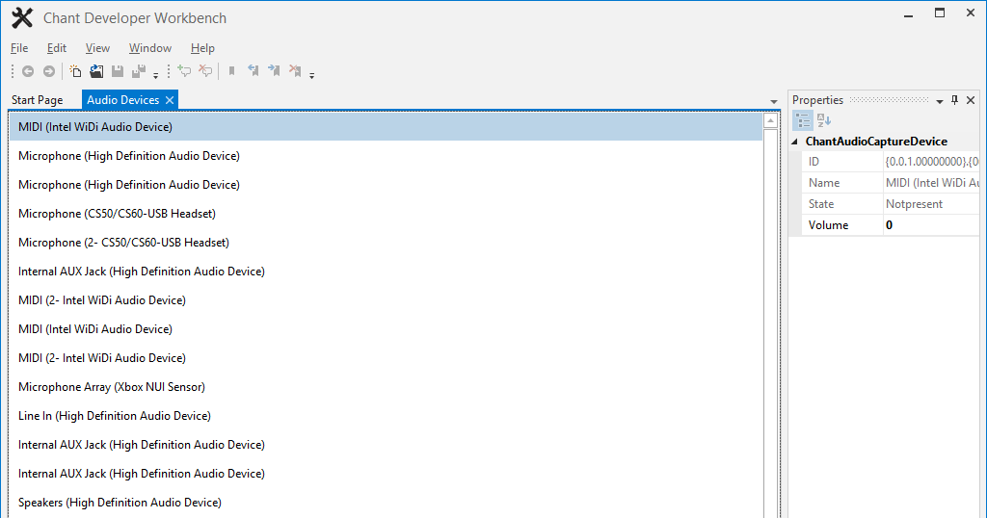Select the State property row label
This screenshot has width=987, height=518.
[x=821, y=204]
